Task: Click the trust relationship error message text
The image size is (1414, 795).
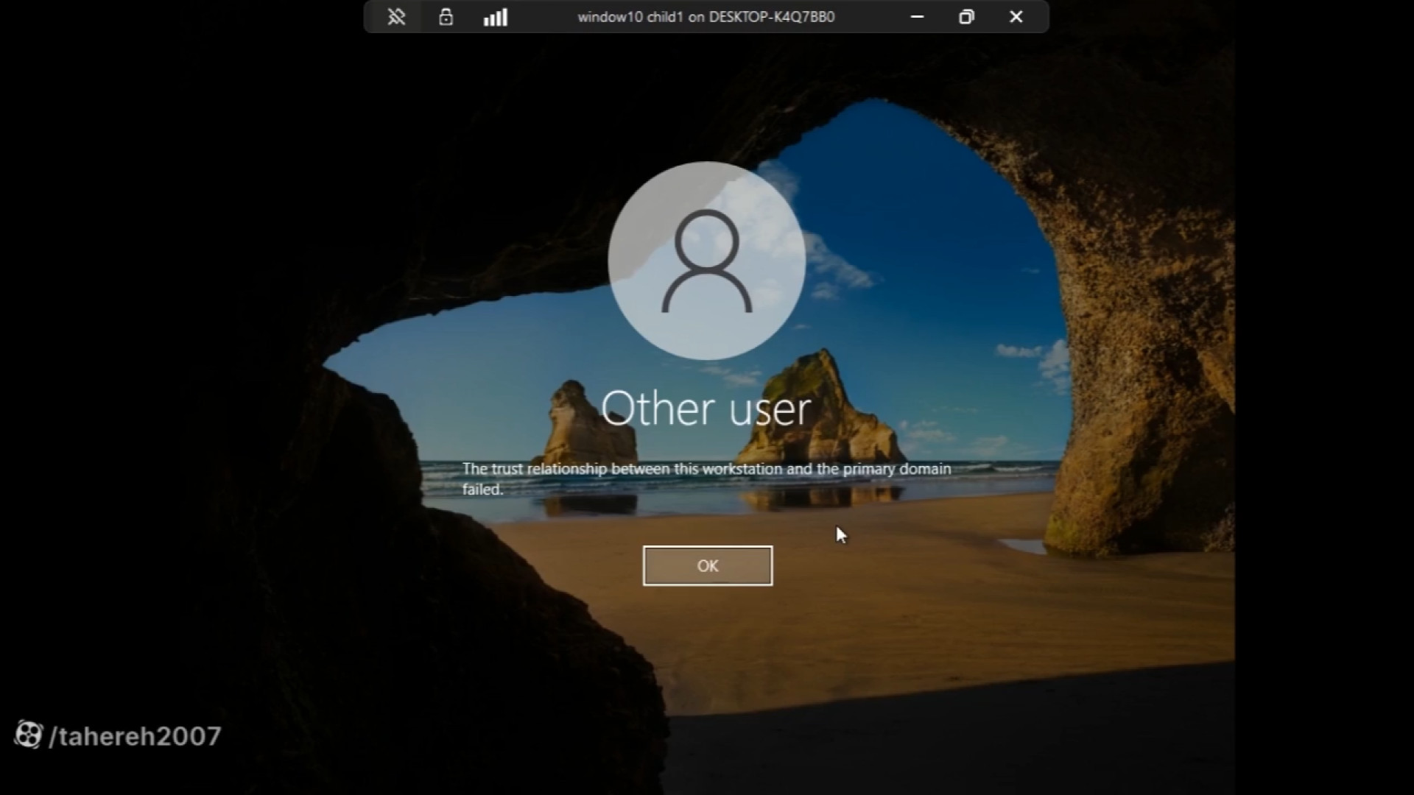Action: (706, 469)
